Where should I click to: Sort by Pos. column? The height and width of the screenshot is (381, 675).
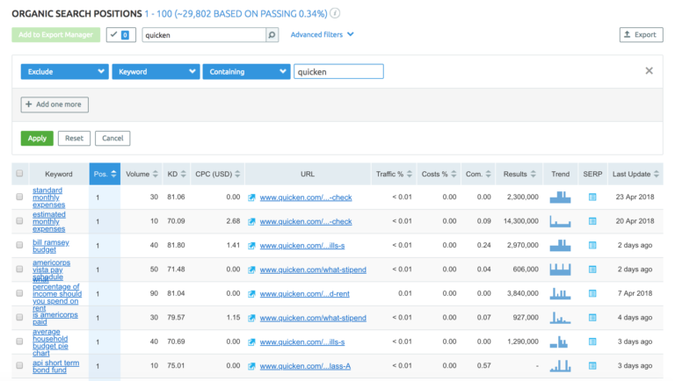point(105,174)
